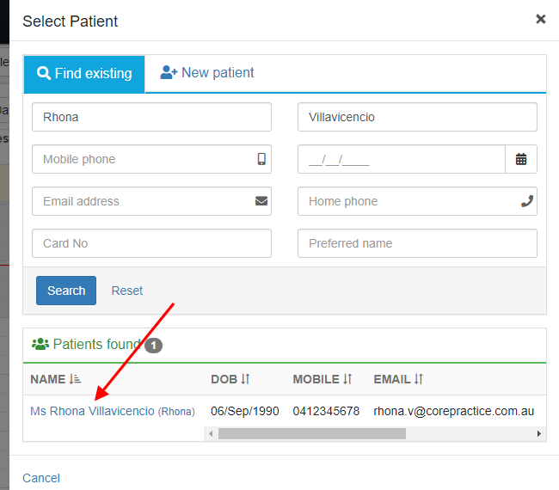
Task: Click the horizontal scrollbar thumb in results
Action: (x=312, y=434)
